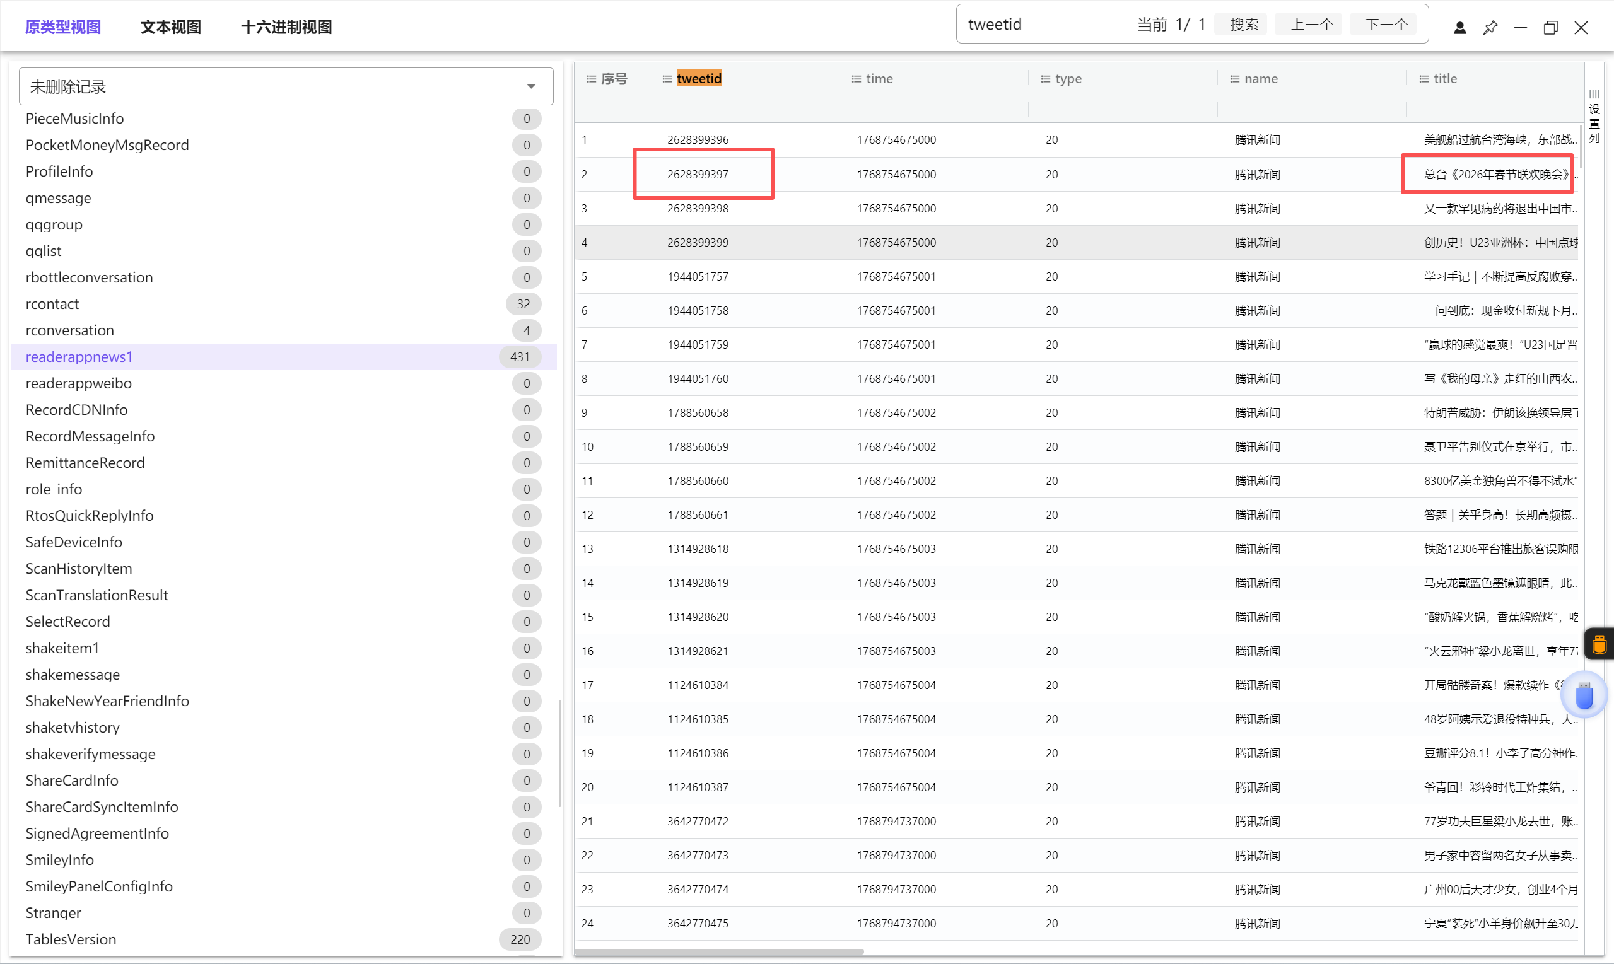This screenshot has height=964, width=1614.
Task: Click tweetid cell 2628399397
Action: click(697, 174)
